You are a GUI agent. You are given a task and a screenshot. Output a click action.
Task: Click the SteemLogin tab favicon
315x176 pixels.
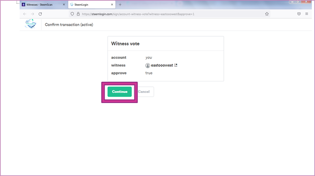click(72, 4)
